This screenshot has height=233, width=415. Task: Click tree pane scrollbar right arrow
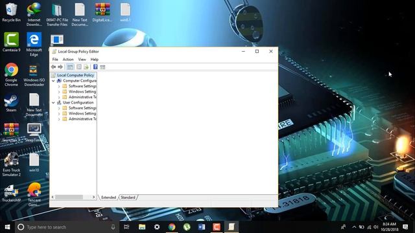tap(93, 197)
